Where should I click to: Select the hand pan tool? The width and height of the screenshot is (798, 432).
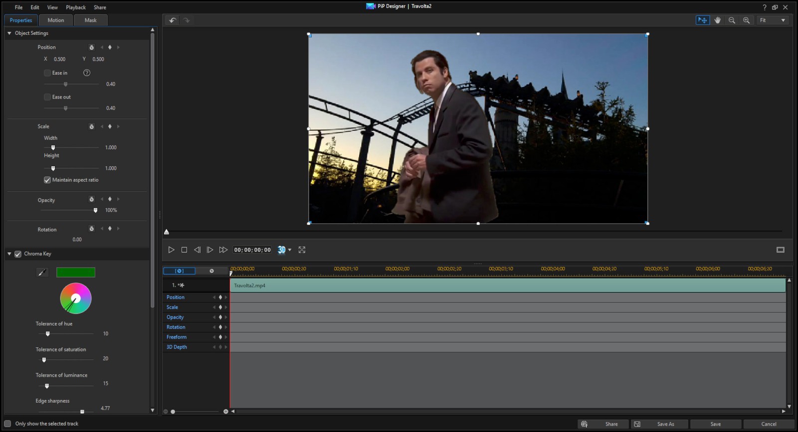click(x=717, y=20)
